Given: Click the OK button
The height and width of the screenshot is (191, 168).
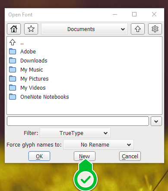Looking at the screenshot, I should pyautogui.click(x=39, y=156).
